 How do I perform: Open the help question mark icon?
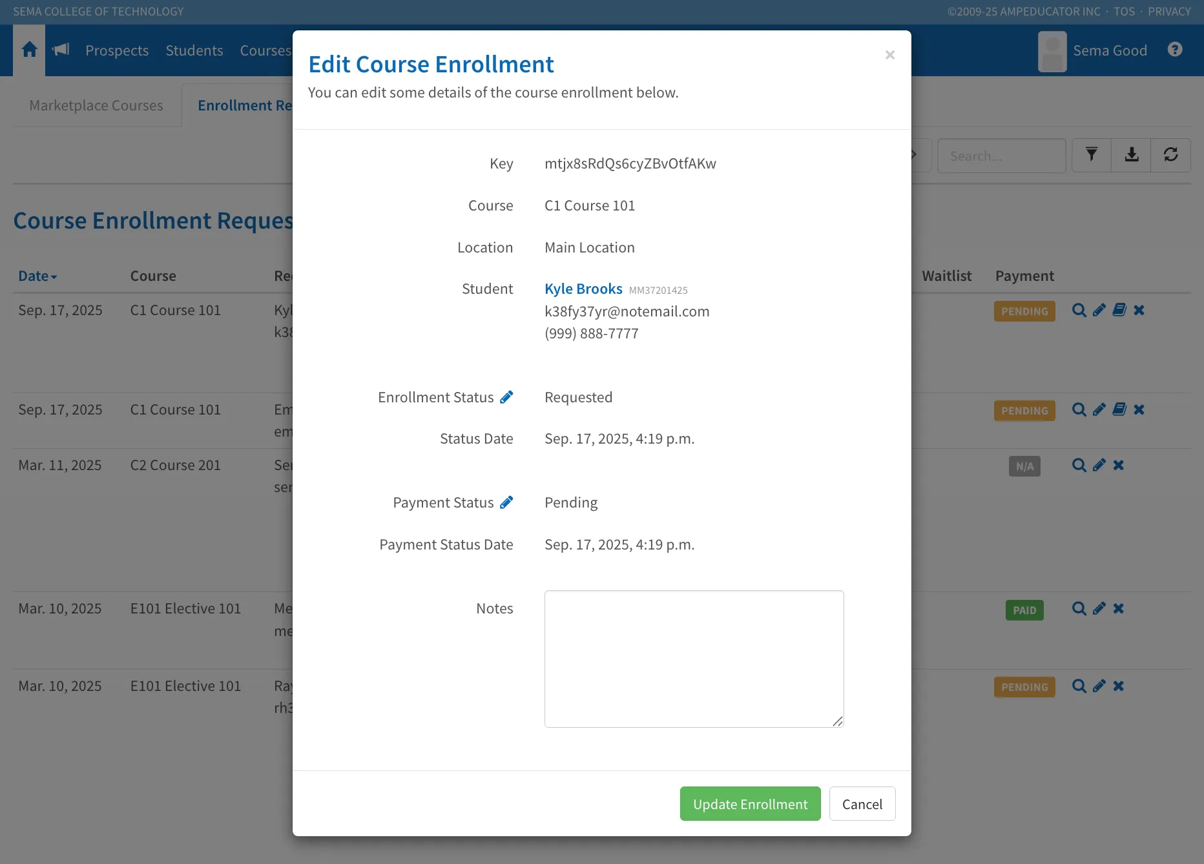[1175, 50]
